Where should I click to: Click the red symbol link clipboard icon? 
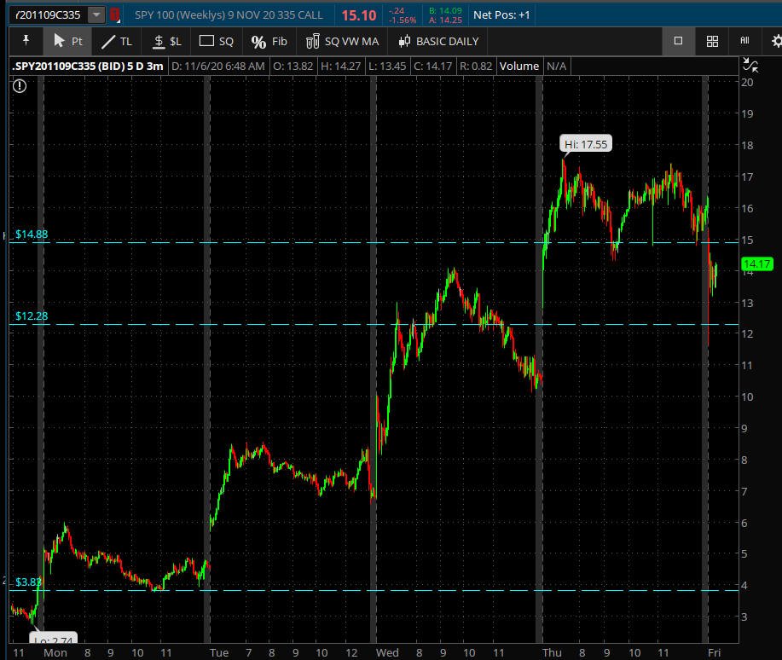[114, 14]
